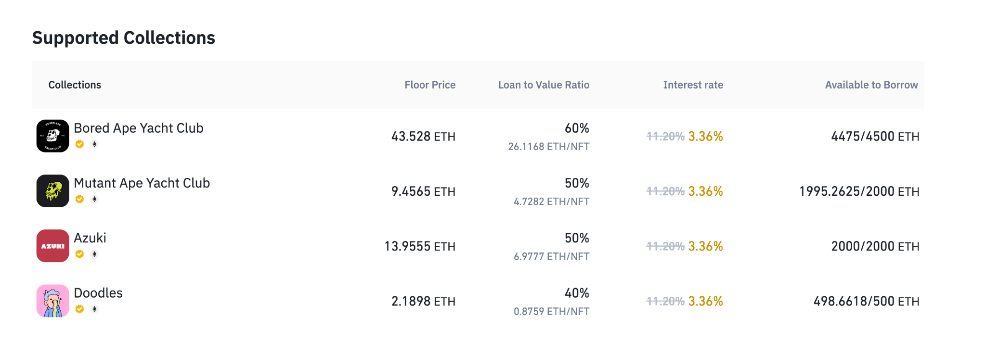Click the Available to Borrow header

pos(871,85)
